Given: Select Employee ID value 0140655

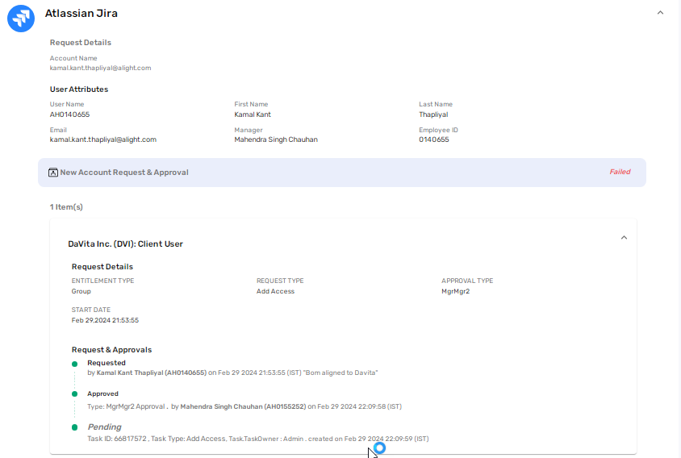Looking at the screenshot, I should point(434,139).
